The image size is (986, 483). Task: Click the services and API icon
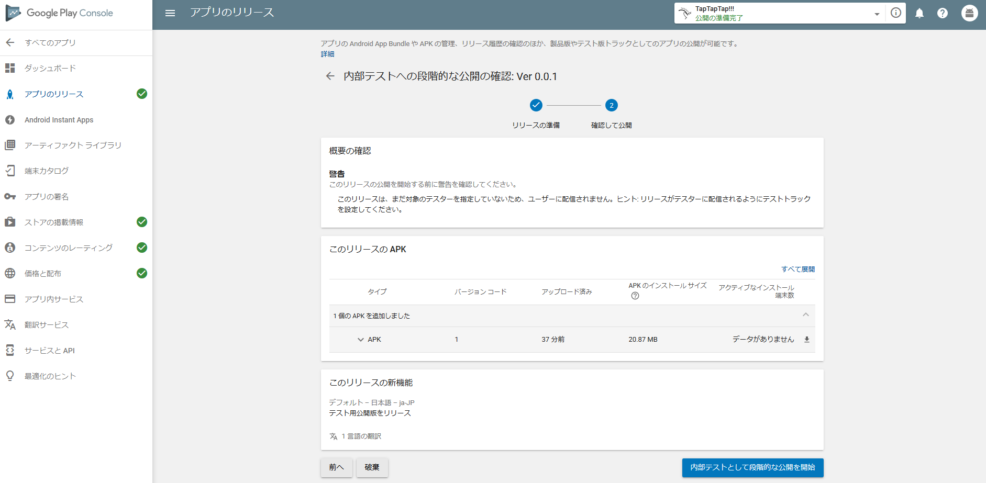pyautogui.click(x=10, y=350)
